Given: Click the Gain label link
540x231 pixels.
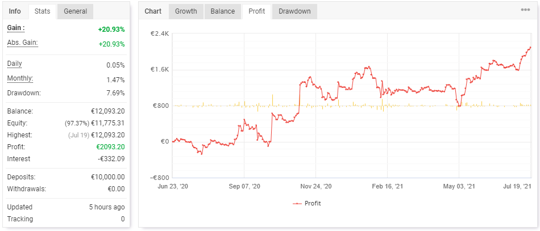Looking at the screenshot, I should click(x=16, y=28).
